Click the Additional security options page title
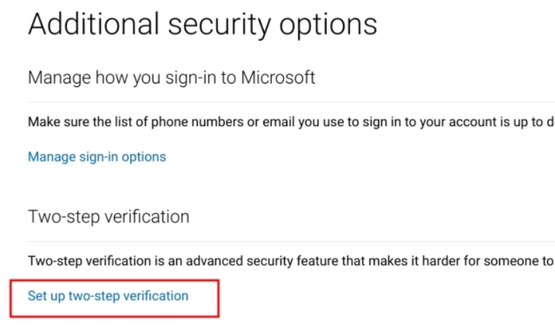Image resolution: width=555 pixels, height=336 pixels. click(202, 25)
